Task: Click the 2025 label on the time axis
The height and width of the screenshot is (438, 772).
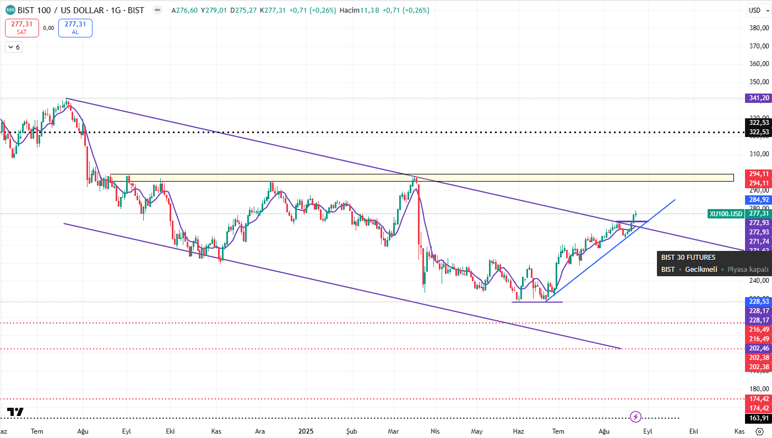Action: (x=306, y=431)
